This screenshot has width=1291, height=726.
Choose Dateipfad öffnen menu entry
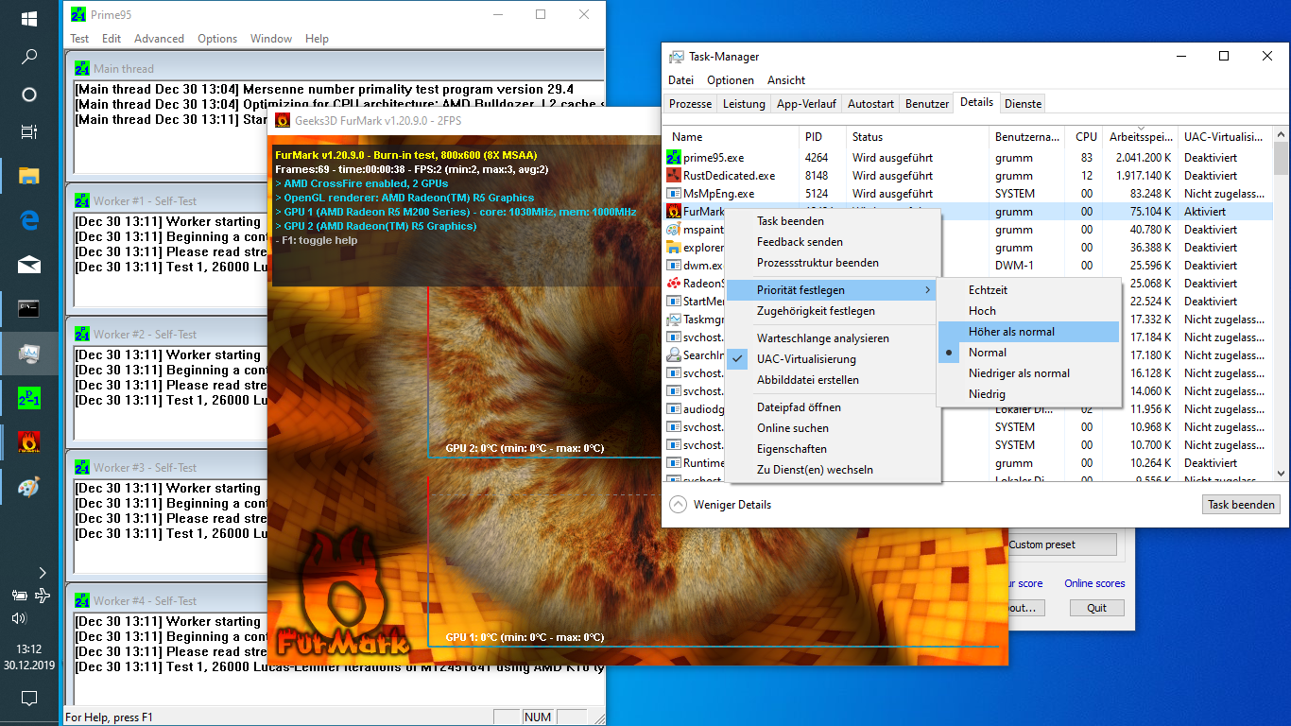[x=833, y=407]
